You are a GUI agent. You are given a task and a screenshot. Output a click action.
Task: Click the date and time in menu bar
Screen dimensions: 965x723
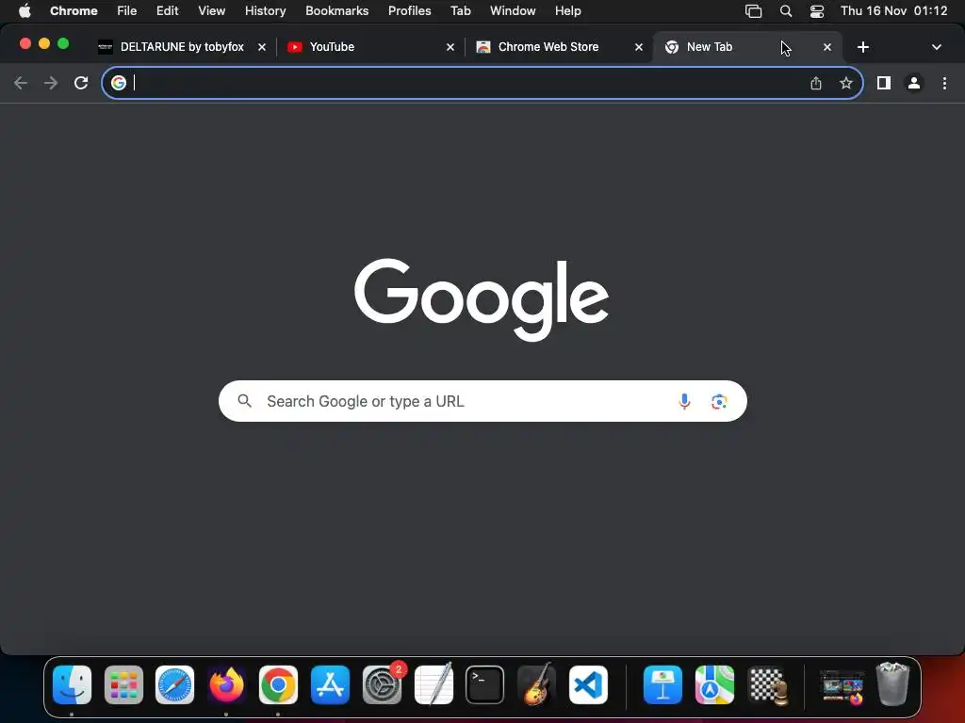(x=893, y=11)
